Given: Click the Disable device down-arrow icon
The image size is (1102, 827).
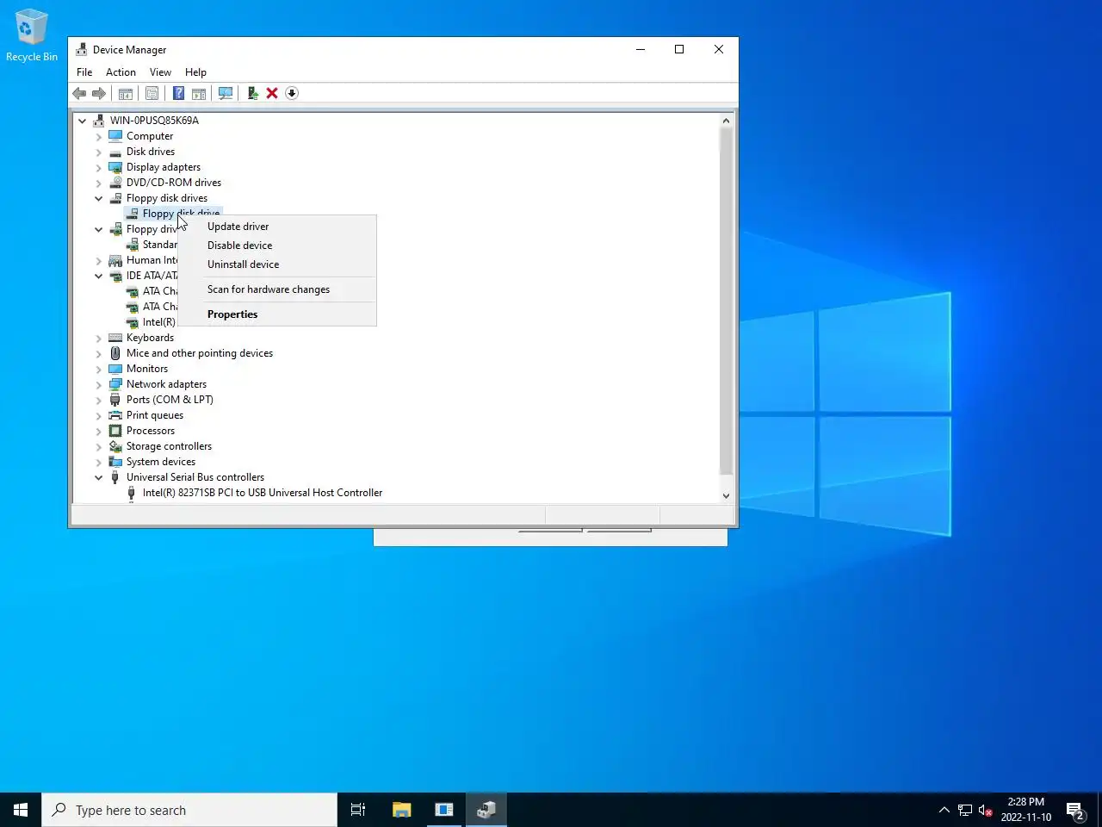Looking at the screenshot, I should pyautogui.click(x=292, y=93).
